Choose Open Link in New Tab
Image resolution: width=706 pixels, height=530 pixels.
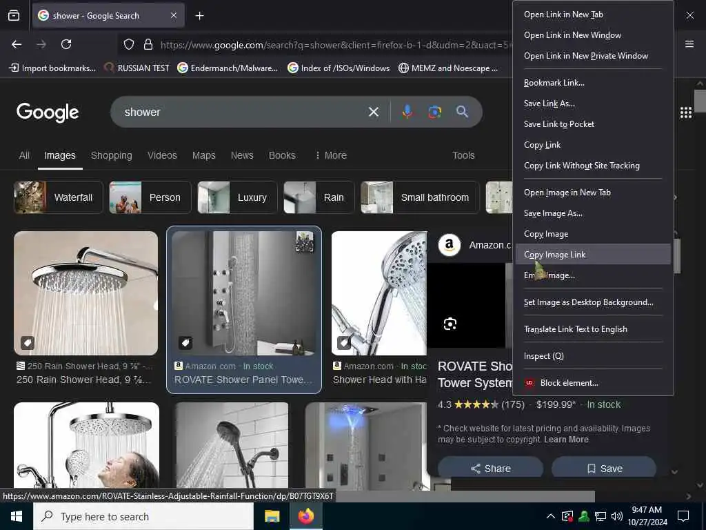[x=593, y=14]
